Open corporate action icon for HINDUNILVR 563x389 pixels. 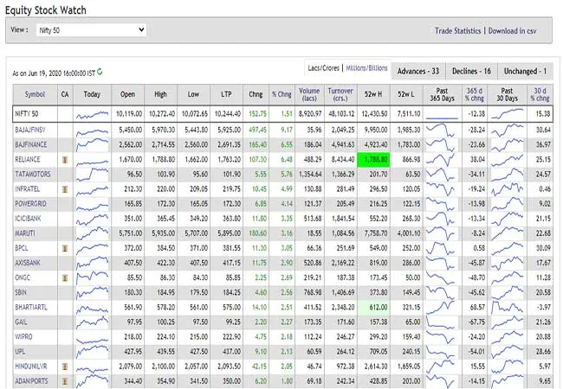coord(65,367)
